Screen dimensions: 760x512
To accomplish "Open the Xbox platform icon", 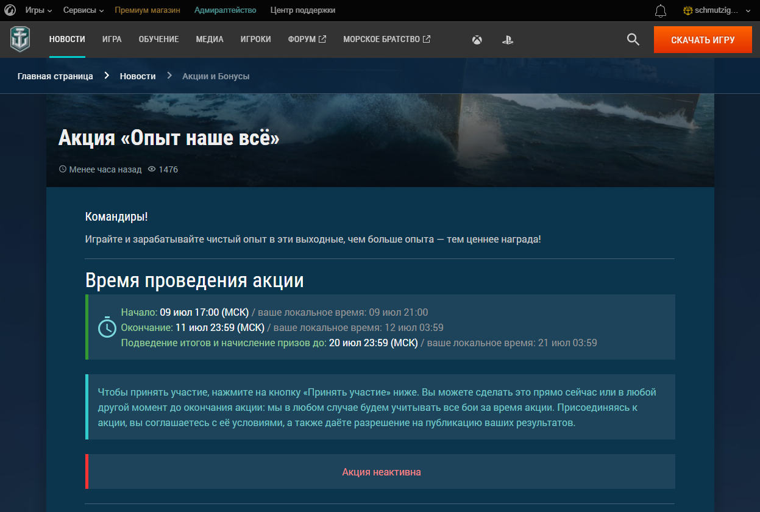I will pyautogui.click(x=477, y=40).
